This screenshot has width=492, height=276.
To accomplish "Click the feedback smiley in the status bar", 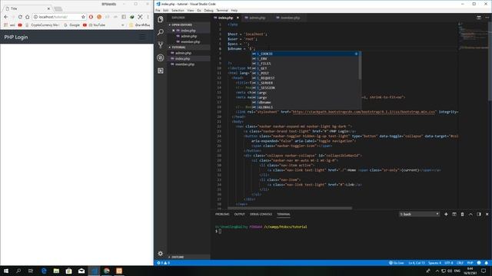I will pos(479,263).
